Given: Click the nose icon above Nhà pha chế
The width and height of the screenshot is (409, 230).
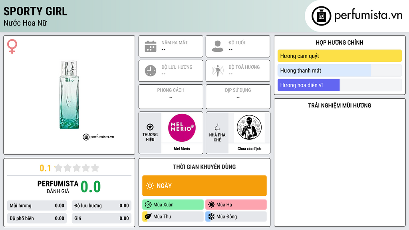Looking at the screenshot, I should pyautogui.click(x=217, y=127).
